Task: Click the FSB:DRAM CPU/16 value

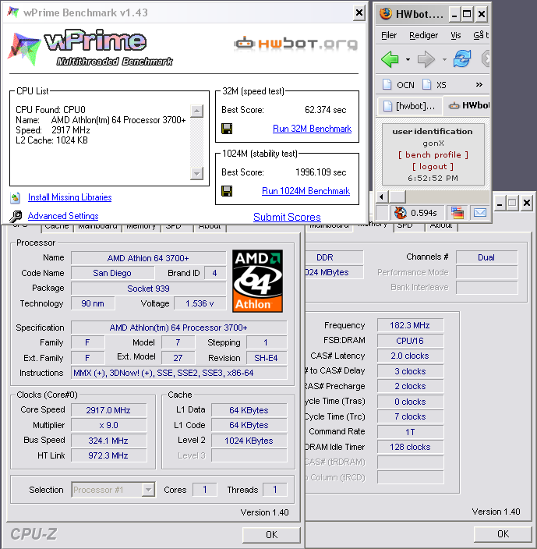Action: point(410,341)
